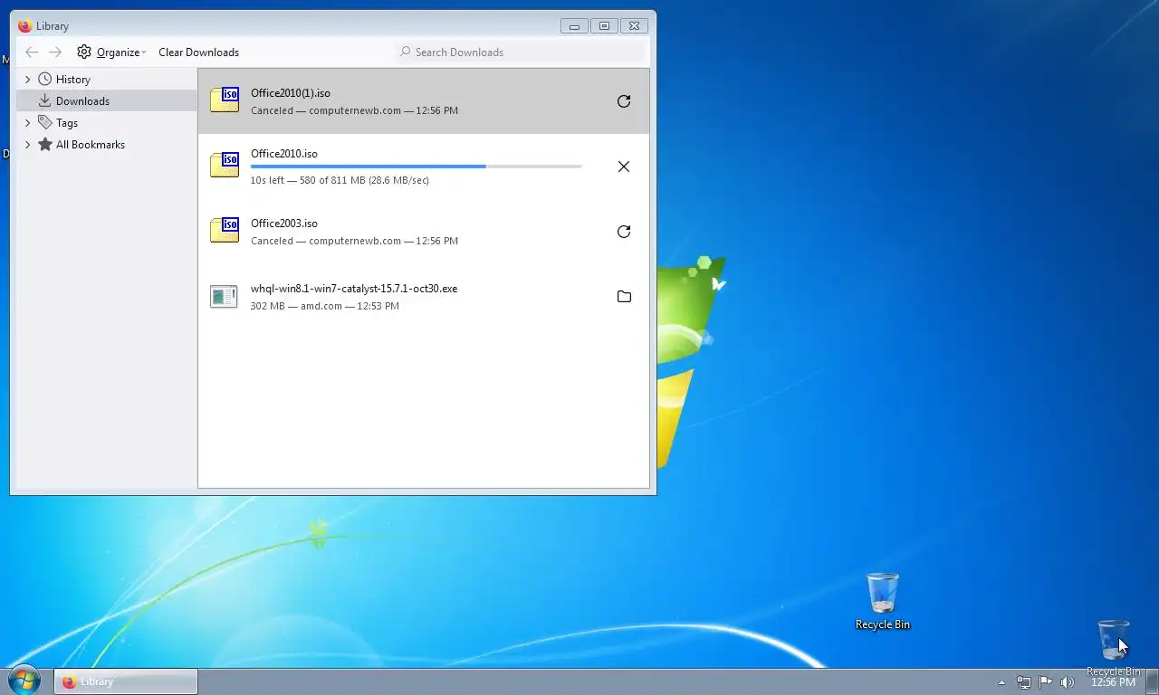This screenshot has width=1159, height=695.
Task: Retry the Office2003.iso download
Action: click(x=624, y=232)
